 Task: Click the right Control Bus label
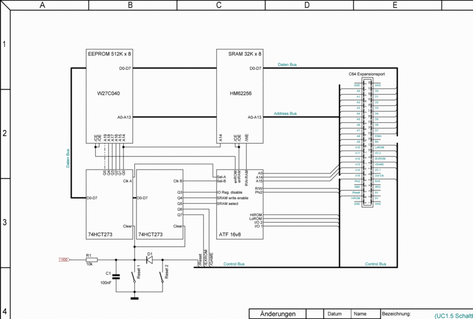point(375,264)
